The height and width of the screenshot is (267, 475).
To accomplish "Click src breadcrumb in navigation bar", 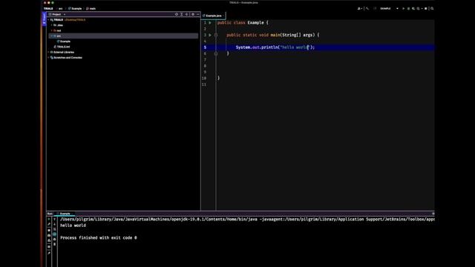I will pos(60,8).
